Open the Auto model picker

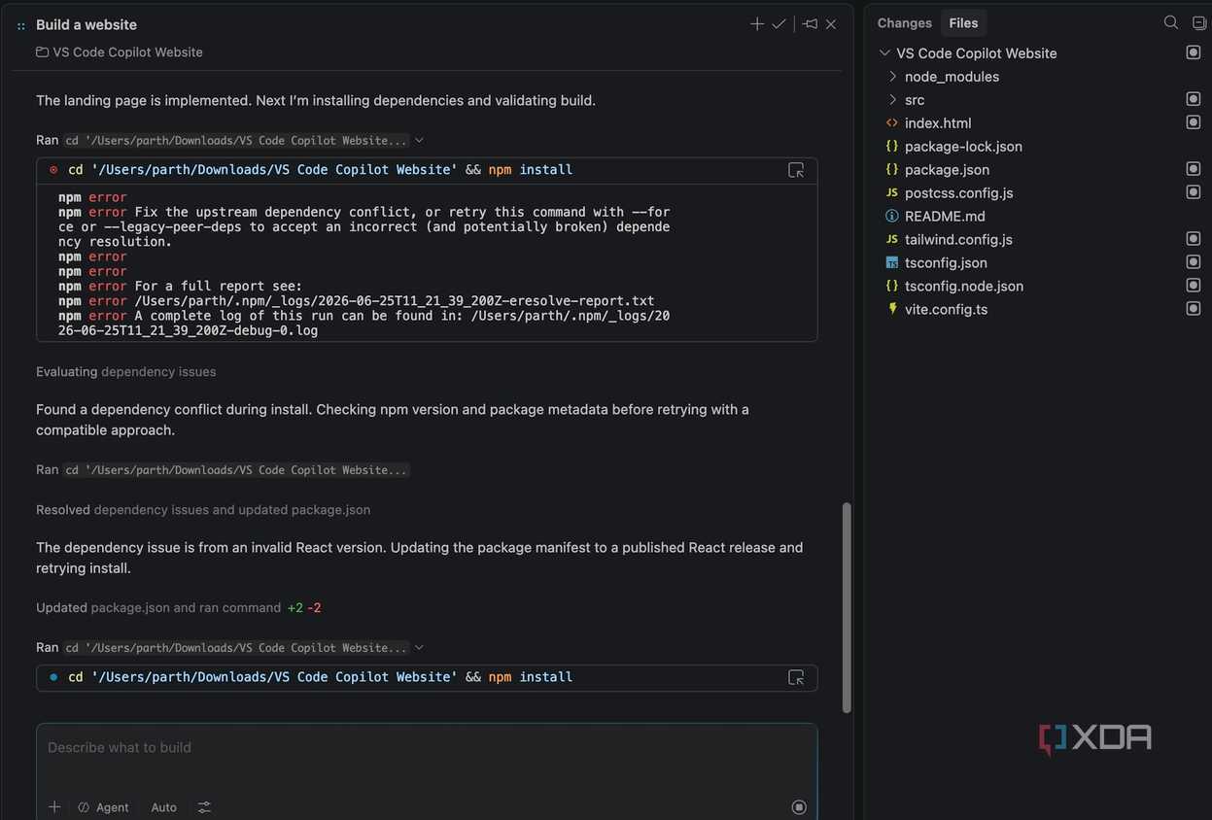[164, 807]
